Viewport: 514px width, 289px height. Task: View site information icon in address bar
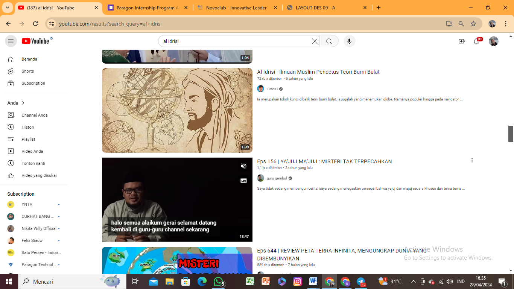click(x=52, y=24)
